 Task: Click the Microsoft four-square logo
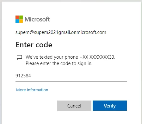pos(19,19)
